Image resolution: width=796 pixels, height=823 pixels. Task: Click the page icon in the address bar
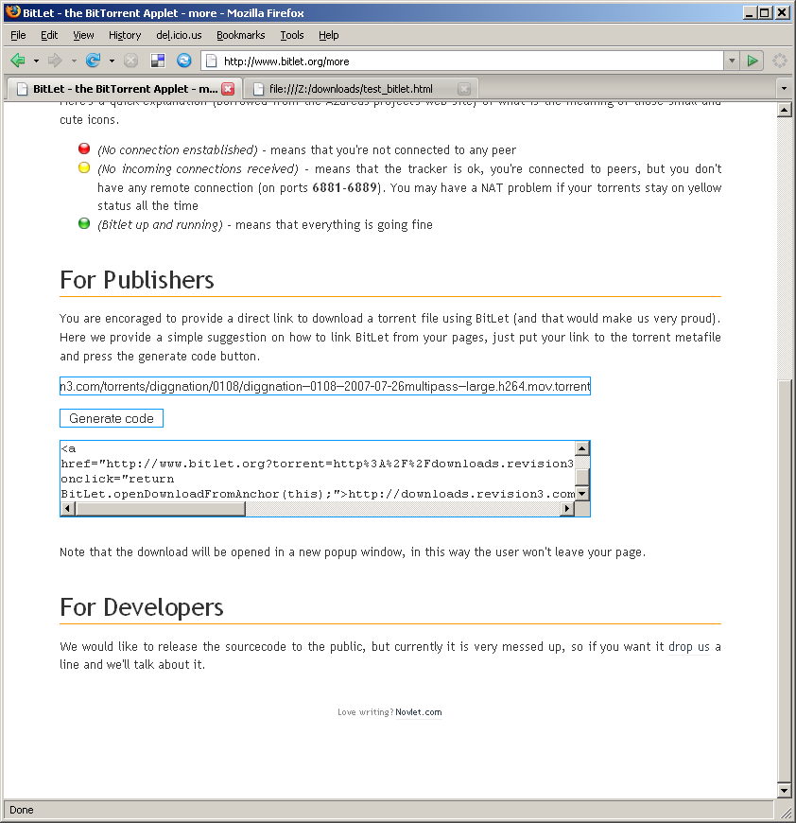coord(212,61)
